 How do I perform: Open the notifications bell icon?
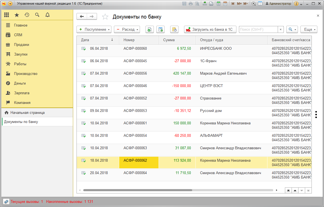point(47,15)
